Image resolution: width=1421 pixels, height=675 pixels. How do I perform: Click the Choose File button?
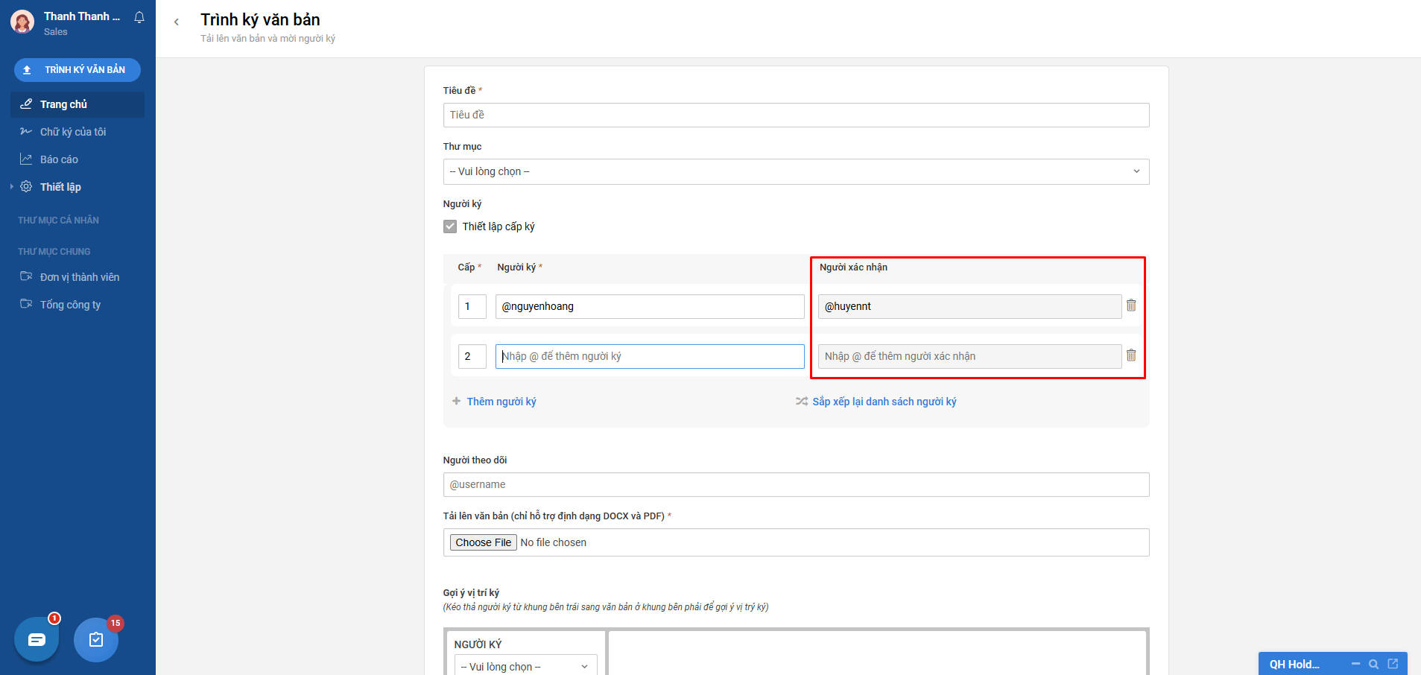pos(484,542)
